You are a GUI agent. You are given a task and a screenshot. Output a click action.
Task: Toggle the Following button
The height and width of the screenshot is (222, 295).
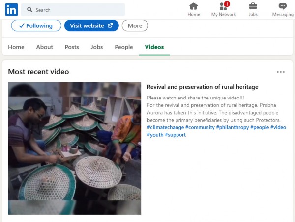point(36,25)
